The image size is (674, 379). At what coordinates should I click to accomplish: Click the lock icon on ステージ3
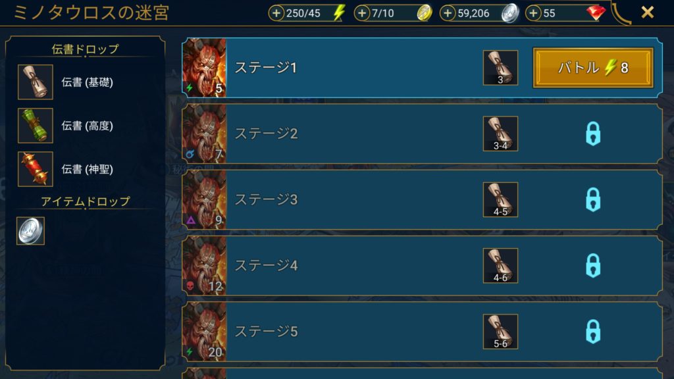click(593, 199)
